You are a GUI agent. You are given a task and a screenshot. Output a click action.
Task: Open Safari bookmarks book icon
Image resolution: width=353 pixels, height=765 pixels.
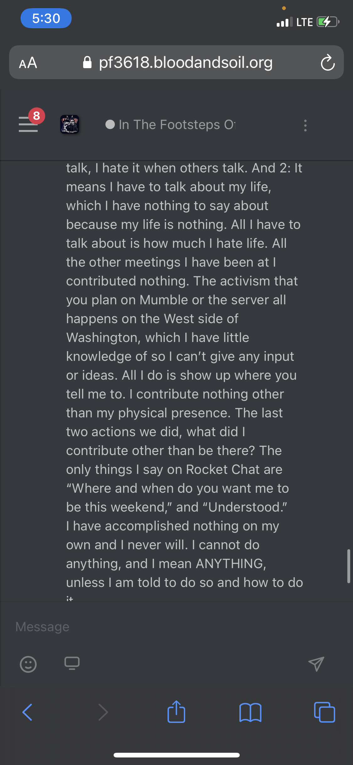coord(250,713)
